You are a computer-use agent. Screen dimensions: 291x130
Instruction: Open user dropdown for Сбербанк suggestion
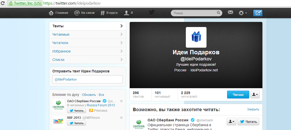pyautogui.click(x=232, y=122)
